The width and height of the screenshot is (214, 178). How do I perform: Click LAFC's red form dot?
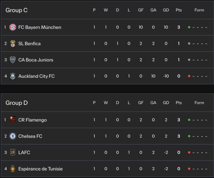[x=189, y=153]
